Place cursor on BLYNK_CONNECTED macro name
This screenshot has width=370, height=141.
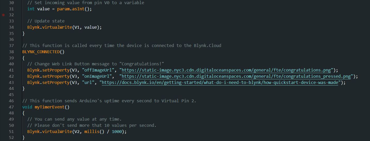click(x=41, y=52)
